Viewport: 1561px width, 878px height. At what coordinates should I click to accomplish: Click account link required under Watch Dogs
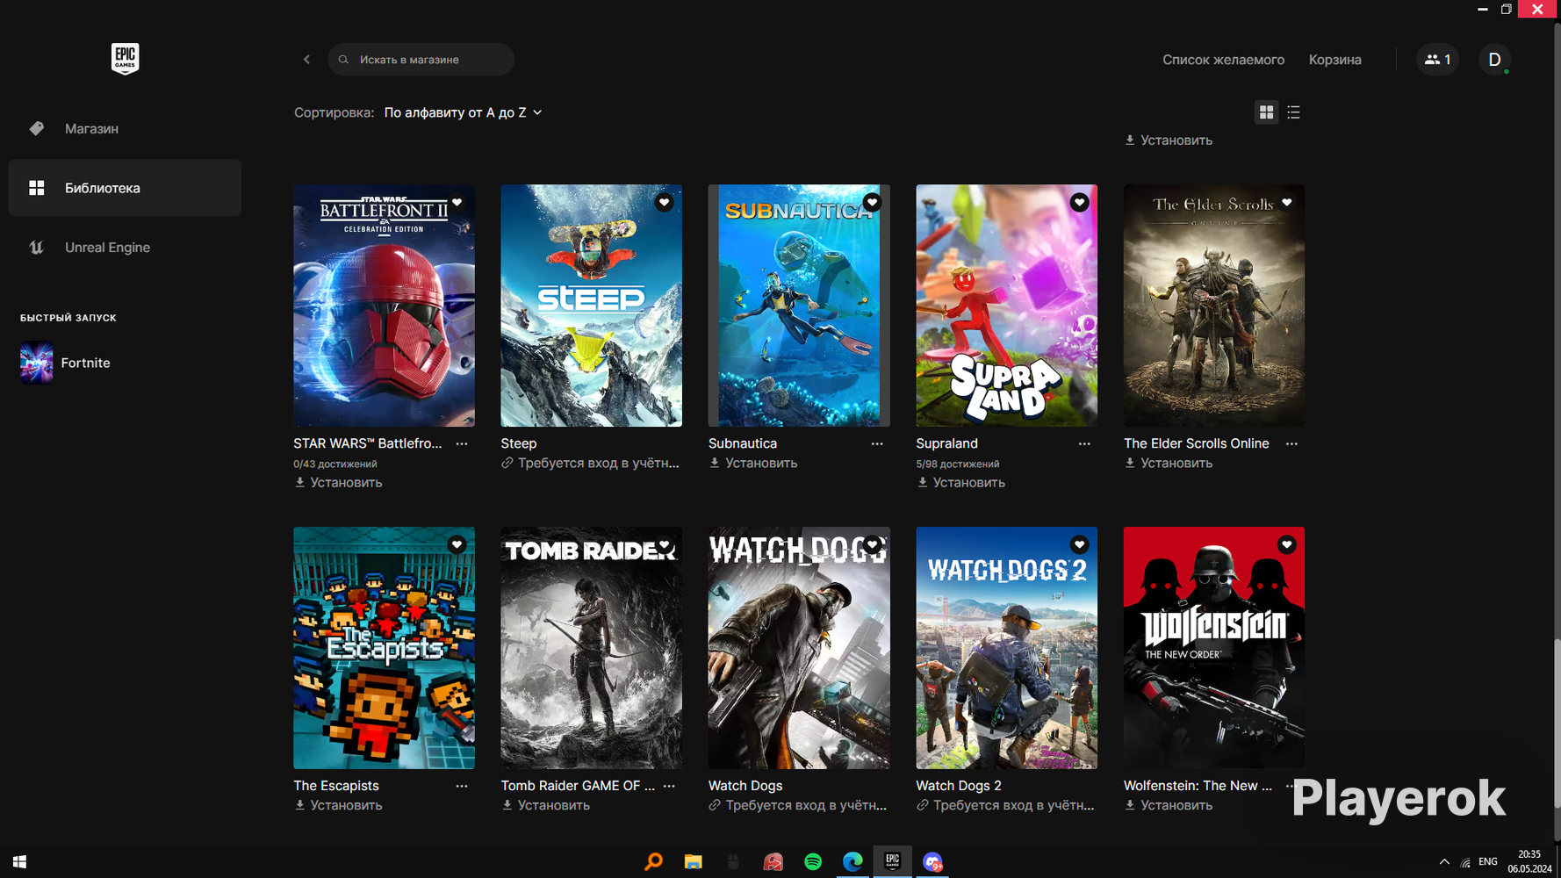click(x=798, y=805)
